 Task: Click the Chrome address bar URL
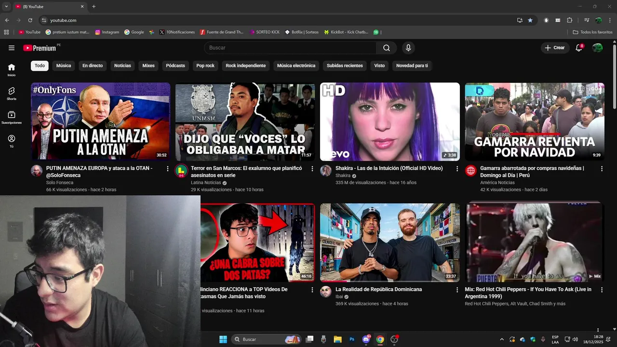click(63, 20)
